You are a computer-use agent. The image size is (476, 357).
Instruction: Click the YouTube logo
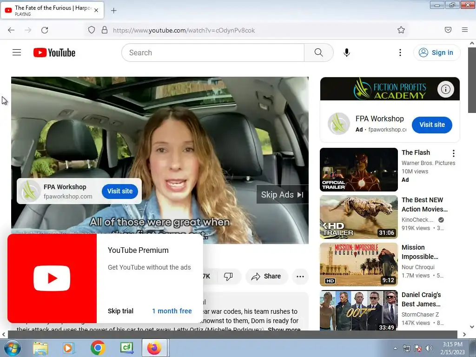click(x=54, y=53)
